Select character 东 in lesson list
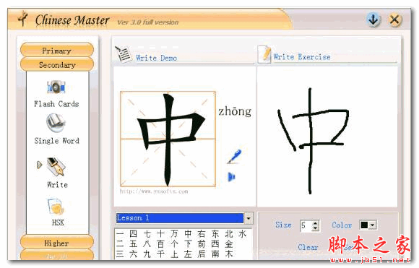 [x=215, y=234]
